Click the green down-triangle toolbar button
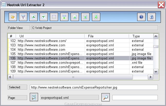 pyautogui.click(x=44, y=17)
